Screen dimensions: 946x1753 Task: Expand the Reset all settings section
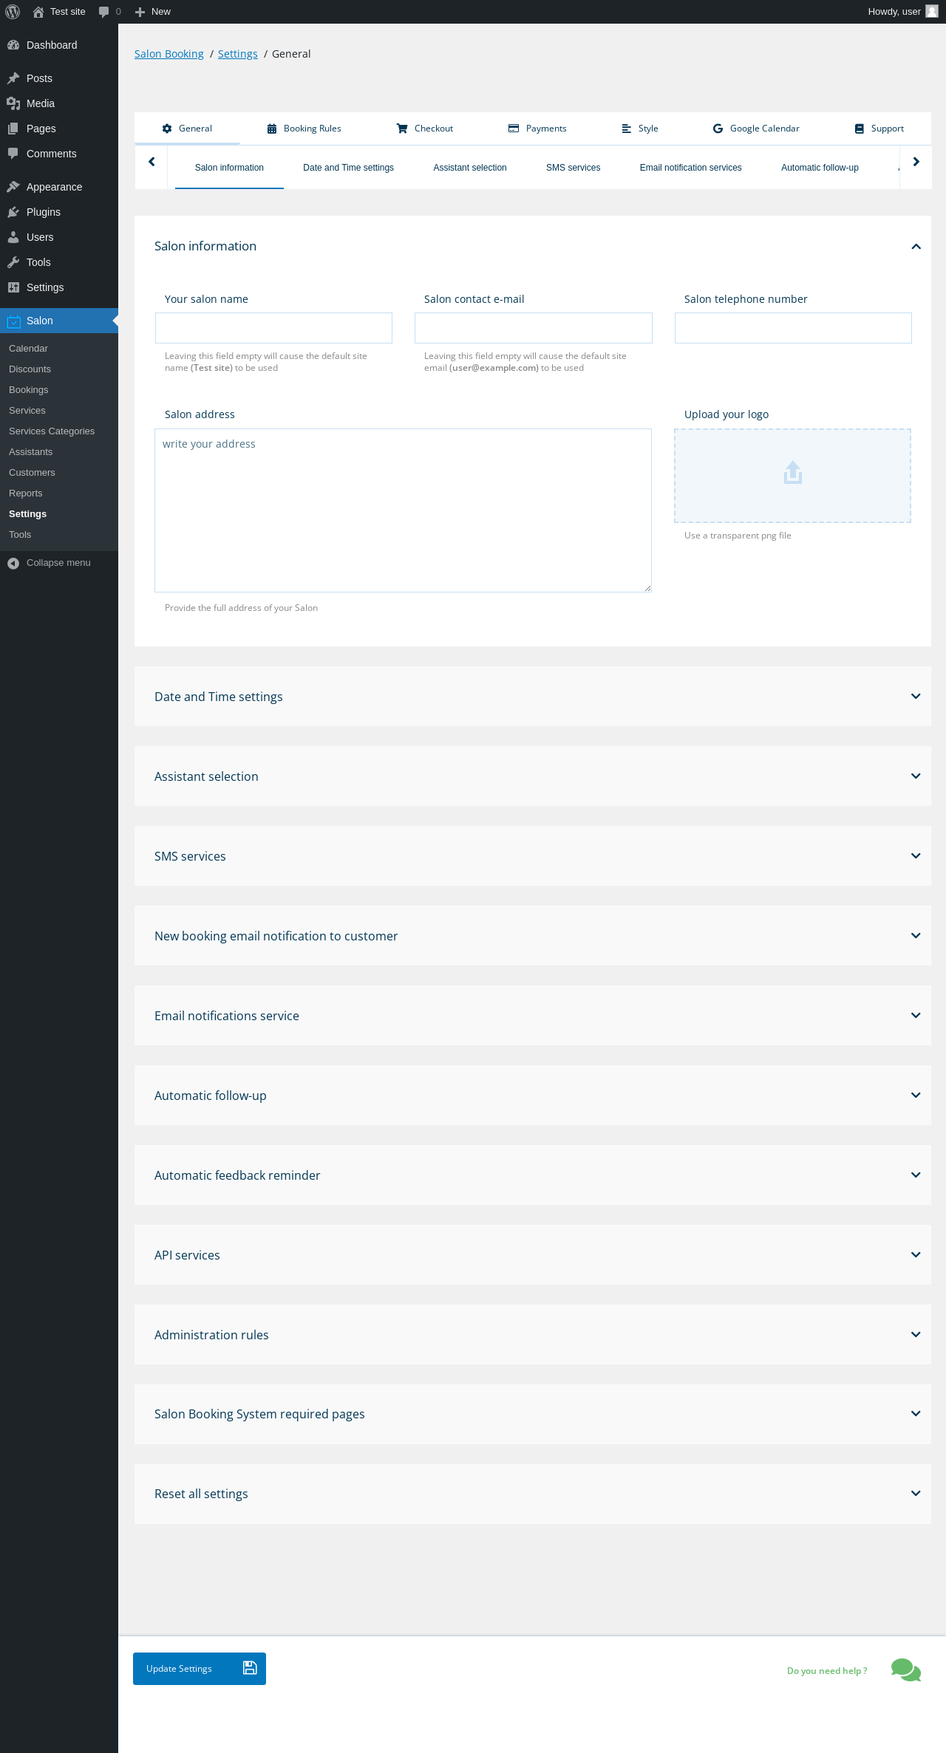pyautogui.click(x=916, y=1494)
